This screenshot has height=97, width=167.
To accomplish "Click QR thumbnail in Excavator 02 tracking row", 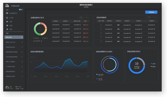I will click(x=101, y=29).
